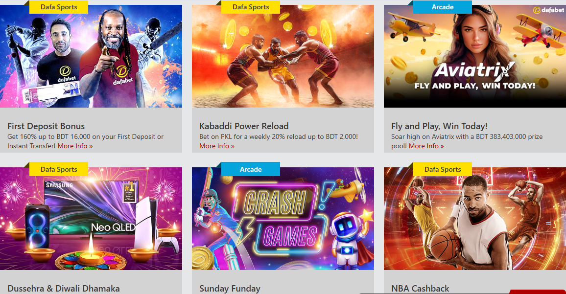Select Dafa Sports tag on NBA card
The height and width of the screenshot is (294, 566).
click(443, 169)
